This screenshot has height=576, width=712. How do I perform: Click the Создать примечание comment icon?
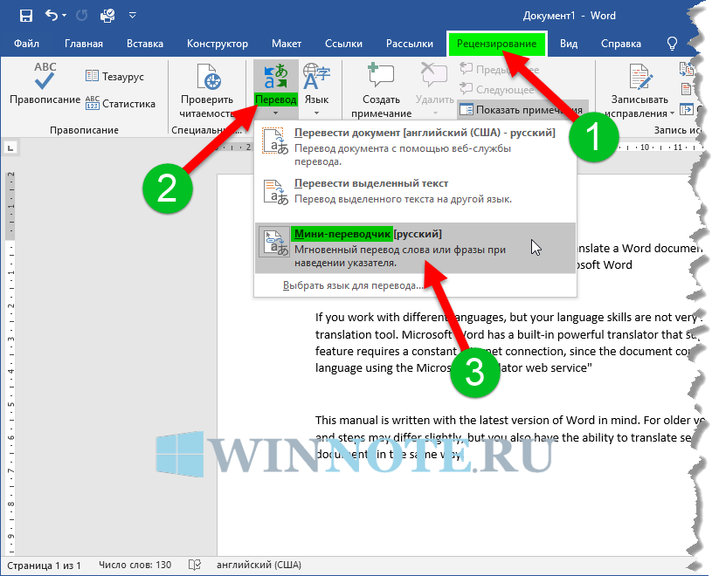(381, 79)
